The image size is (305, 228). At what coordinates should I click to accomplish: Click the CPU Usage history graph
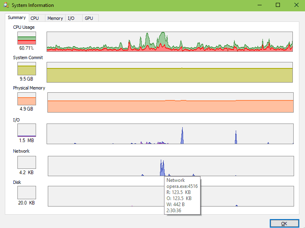coord(170,42)
